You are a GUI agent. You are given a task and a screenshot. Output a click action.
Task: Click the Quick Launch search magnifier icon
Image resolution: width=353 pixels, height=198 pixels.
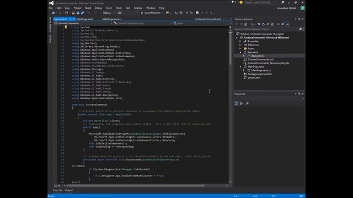pos(283,2)
